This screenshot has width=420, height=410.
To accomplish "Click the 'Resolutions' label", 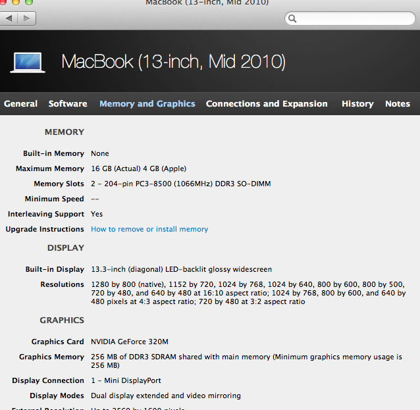I will pos(62,284).
